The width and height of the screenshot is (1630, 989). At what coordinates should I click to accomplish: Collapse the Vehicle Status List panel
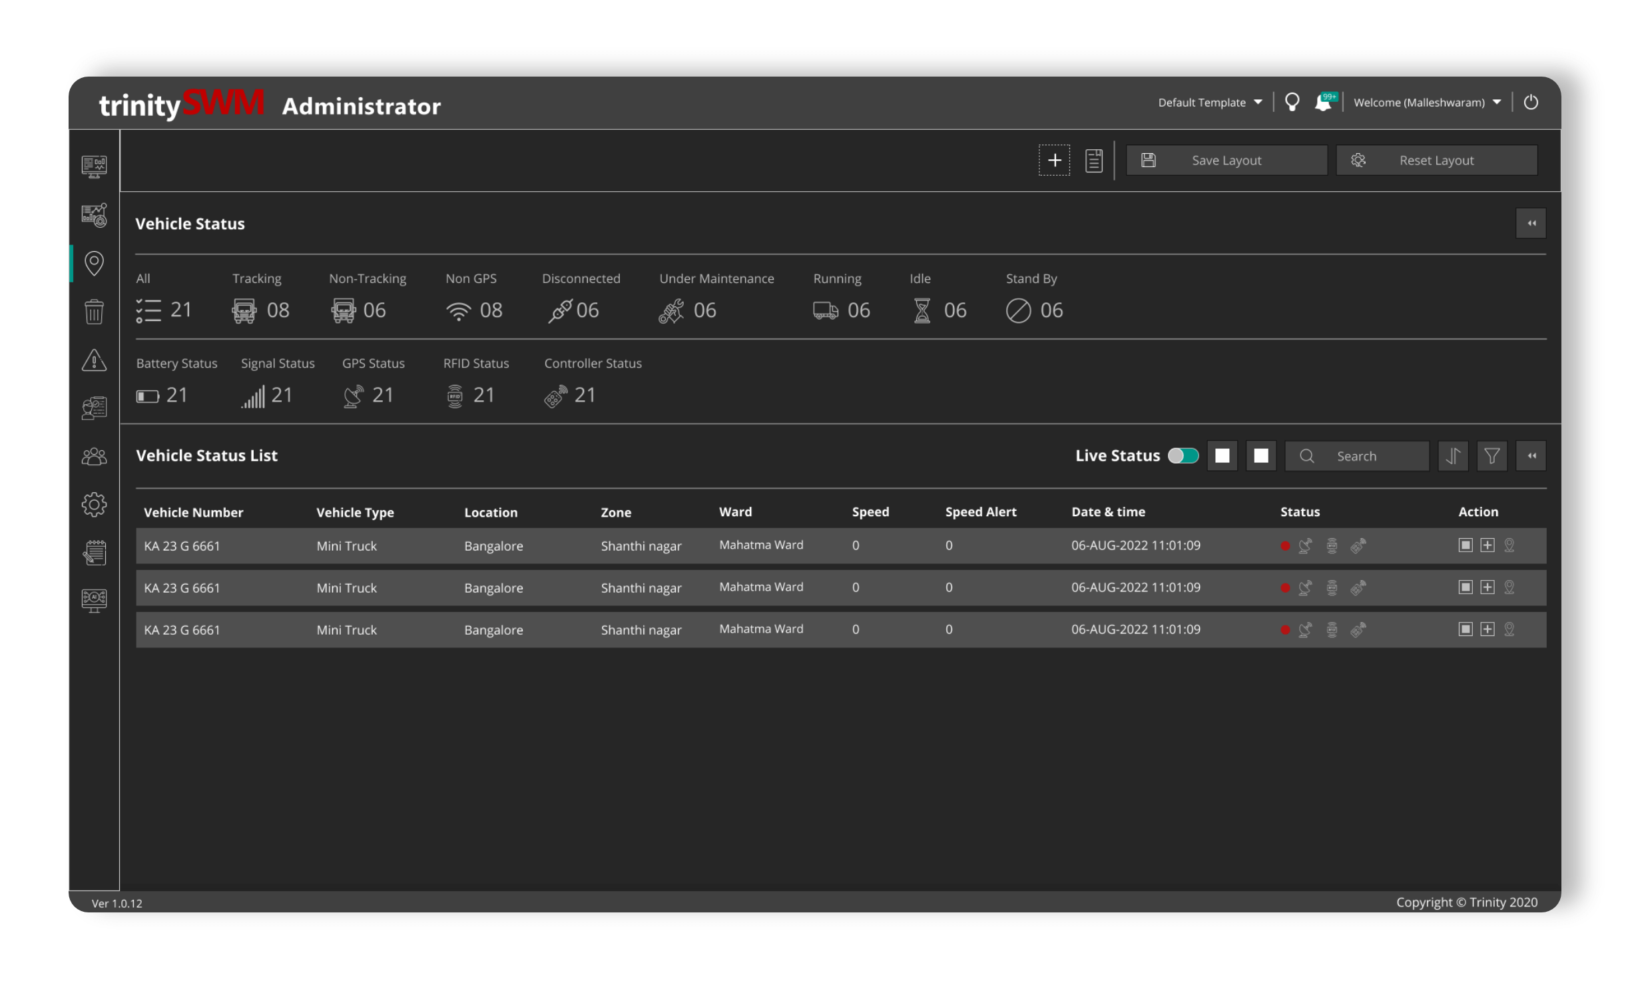pos(1531,456)
